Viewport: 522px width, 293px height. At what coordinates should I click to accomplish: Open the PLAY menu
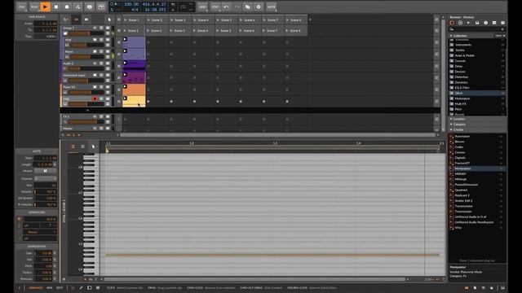click(x=34, y=7)
